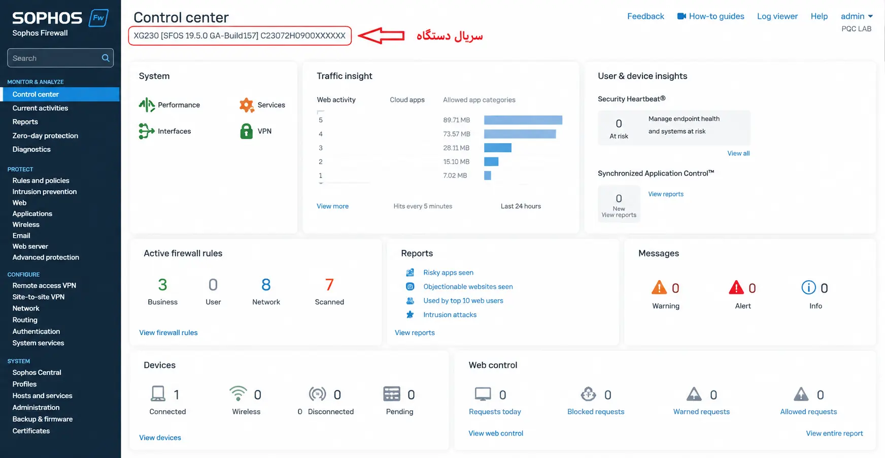Go to Site-to-site VPN settings
Screen dimensions: 885x458
[x=39, y=297]
